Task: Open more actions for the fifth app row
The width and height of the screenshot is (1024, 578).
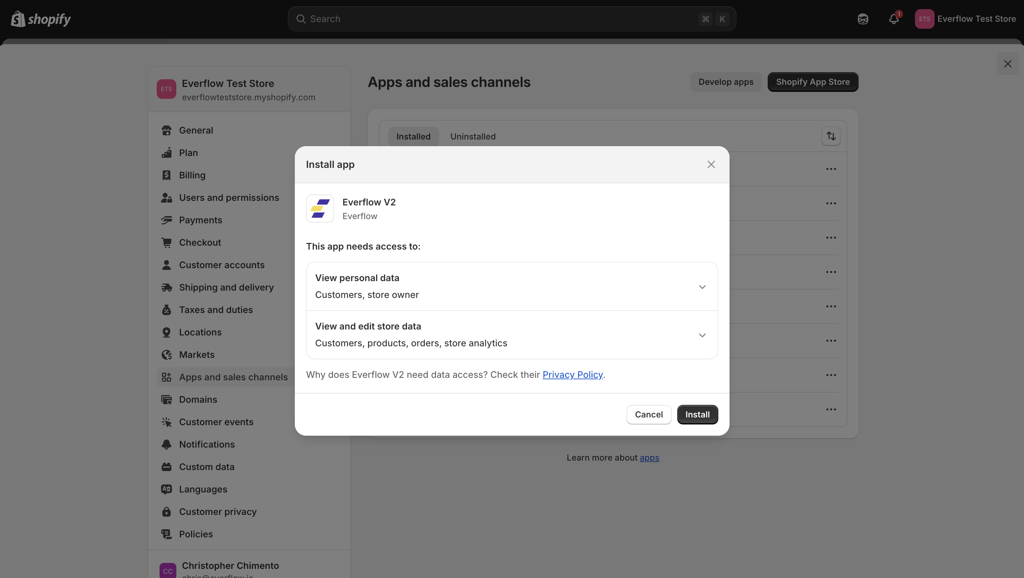Action: pyautogui.click(x=831, y=306)
